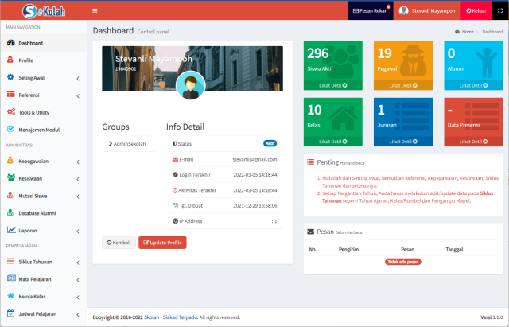View details of Siswa Aktif tile

coord(333,85)
